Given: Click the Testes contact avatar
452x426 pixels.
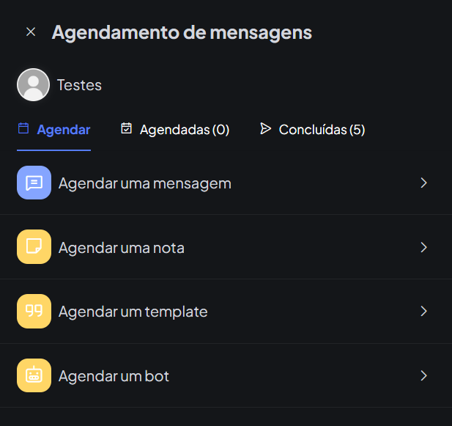Looking at the screenshot, I should click(x=33, y=85).
